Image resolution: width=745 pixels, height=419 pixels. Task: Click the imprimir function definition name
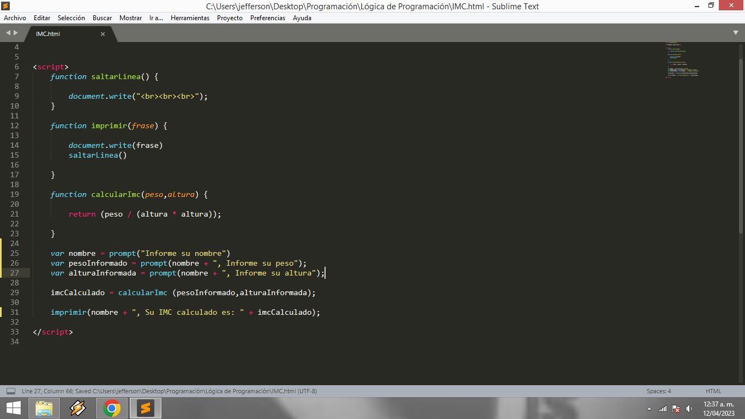(x=109, y=125)
